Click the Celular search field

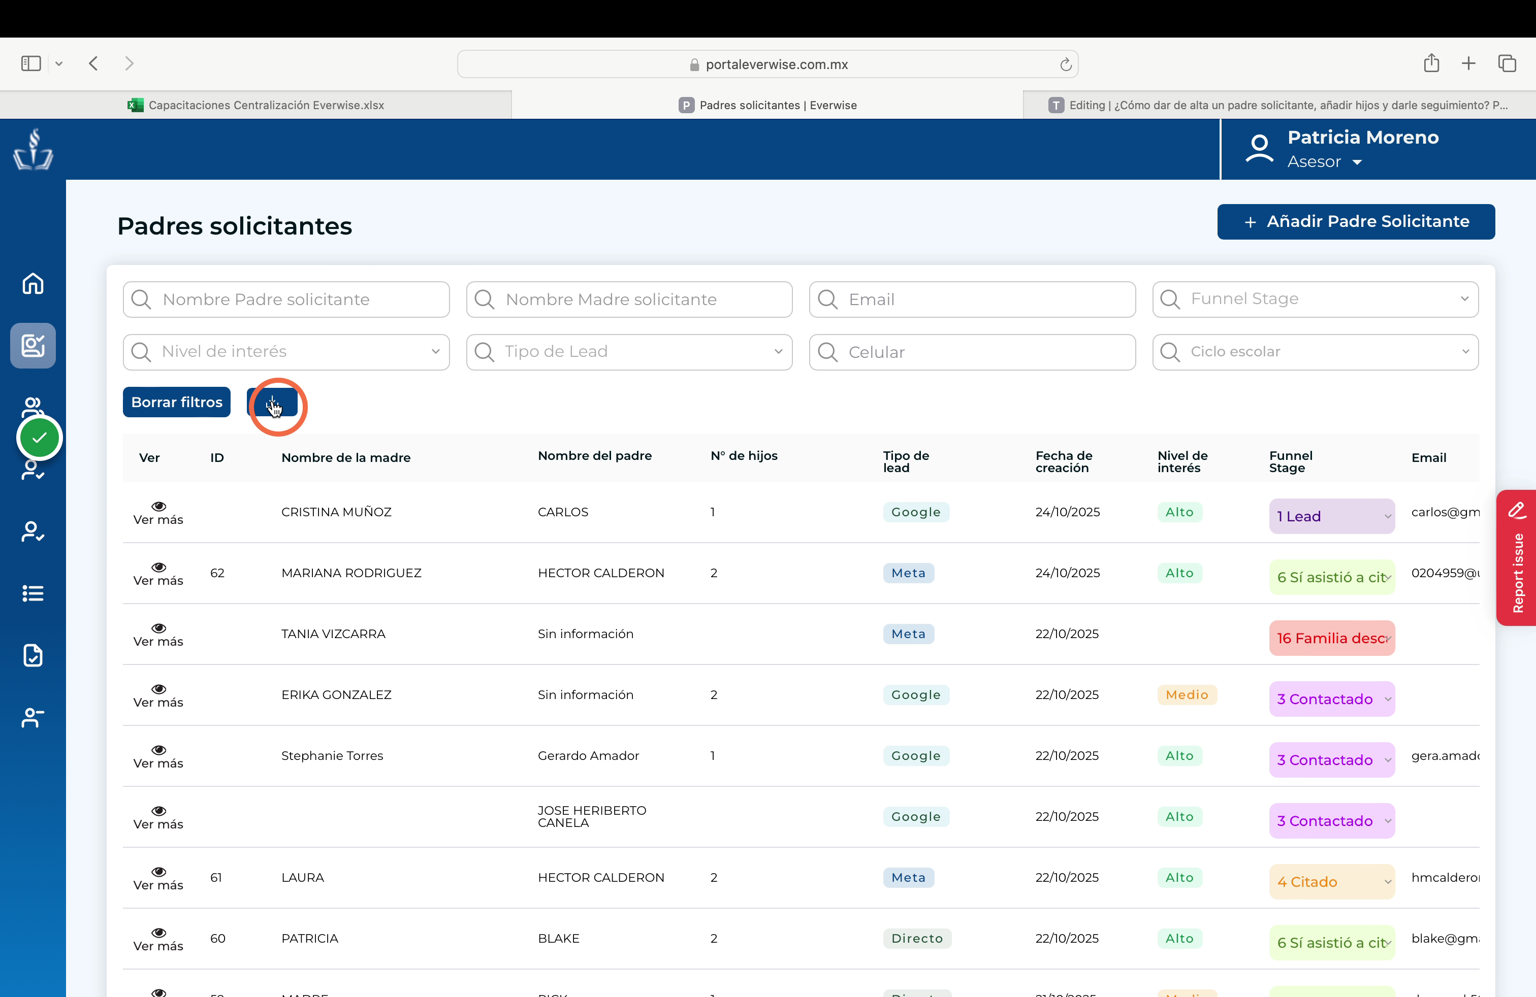point(972,352)
